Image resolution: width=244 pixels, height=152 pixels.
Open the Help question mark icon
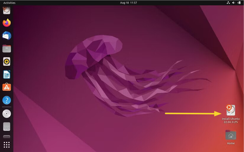tap(7, 100)
